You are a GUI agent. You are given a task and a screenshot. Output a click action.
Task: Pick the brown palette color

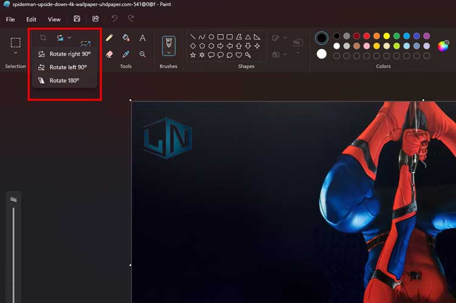356,46
